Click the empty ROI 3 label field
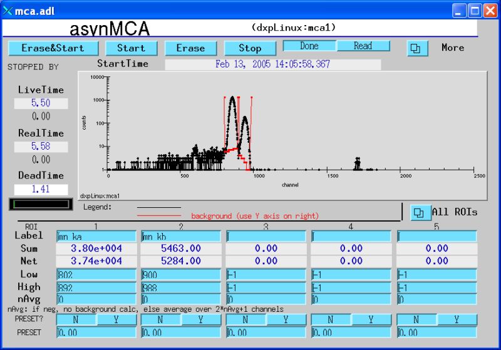 click(266, 237)
